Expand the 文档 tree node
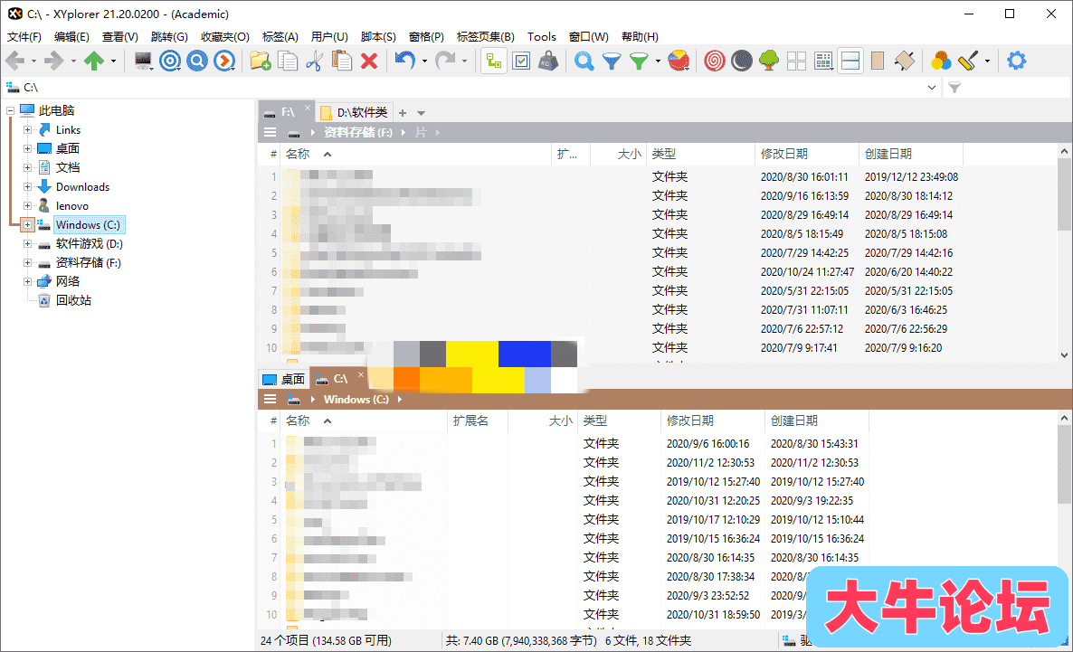The height and width of the screenshot is (652, 1073). pos(27,167)
